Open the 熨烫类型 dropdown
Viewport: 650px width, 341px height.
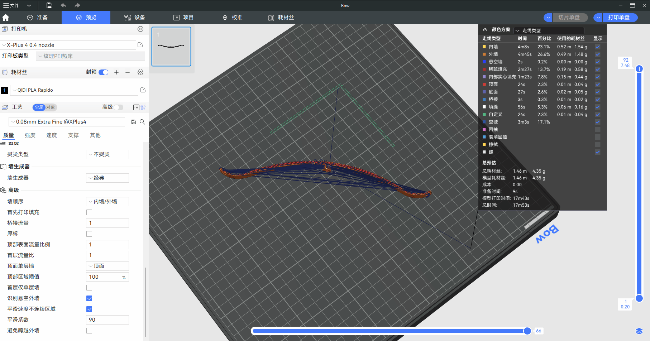(107, 154)
